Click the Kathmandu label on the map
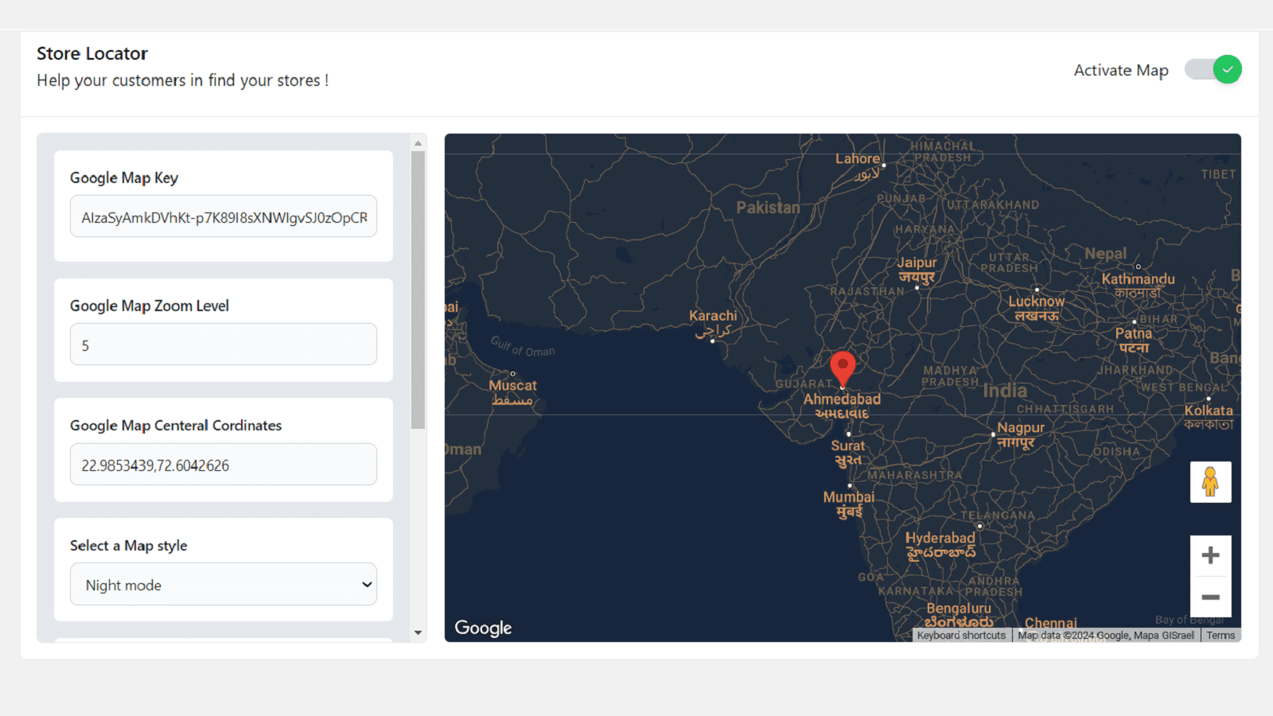Viewport: 1273px width, 716px height. (x=1138, y=279)
